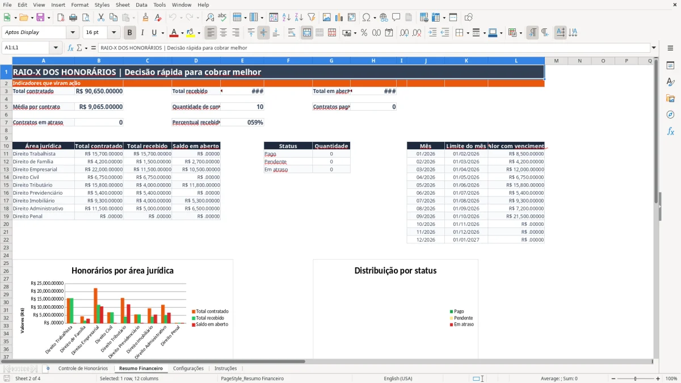Click the Sort Ascending icon

286,18
